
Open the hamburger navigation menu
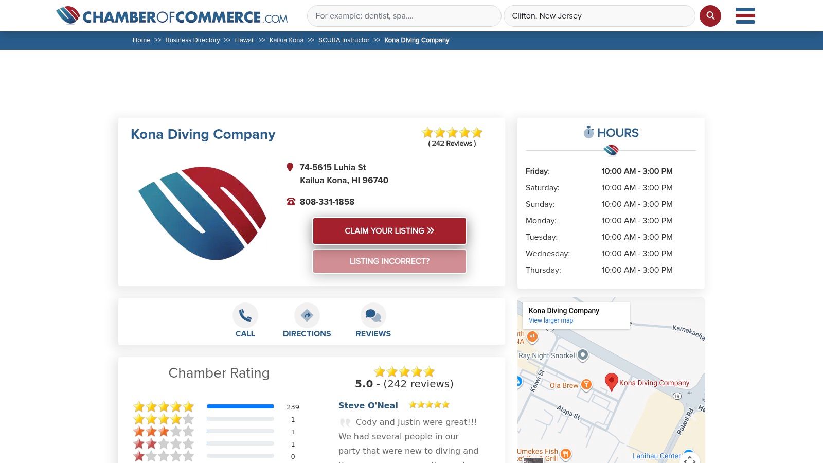745,16
